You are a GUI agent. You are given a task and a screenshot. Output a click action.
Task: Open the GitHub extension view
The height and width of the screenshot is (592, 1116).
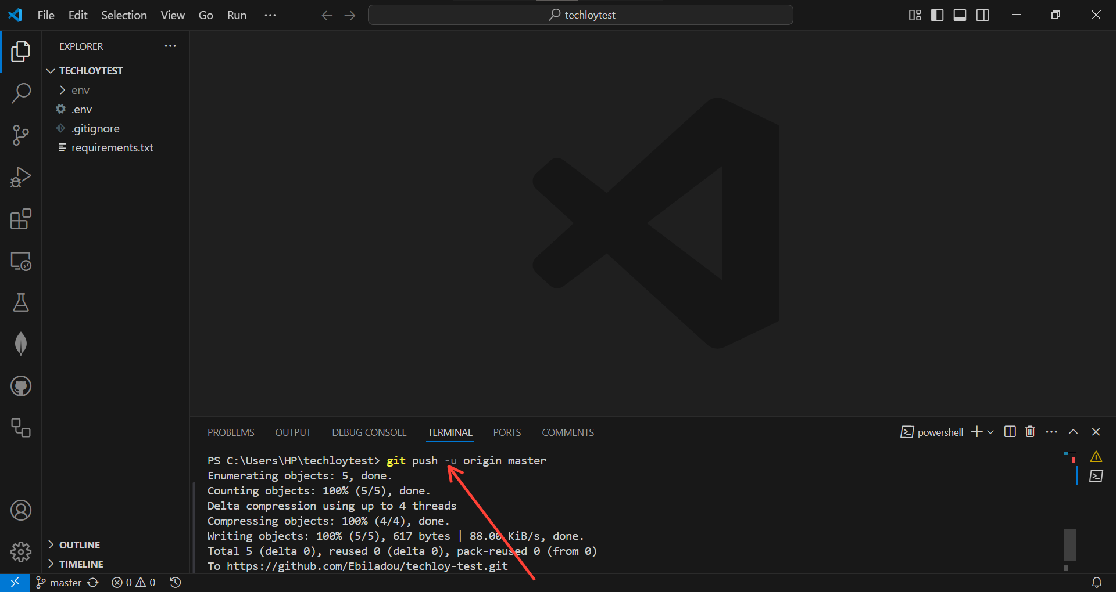pyautogui.click(x=21, y=386)
